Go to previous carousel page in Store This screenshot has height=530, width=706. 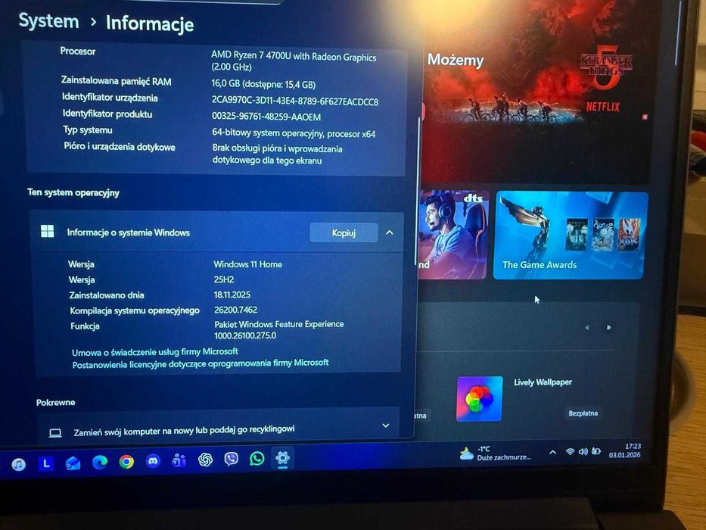586,328
